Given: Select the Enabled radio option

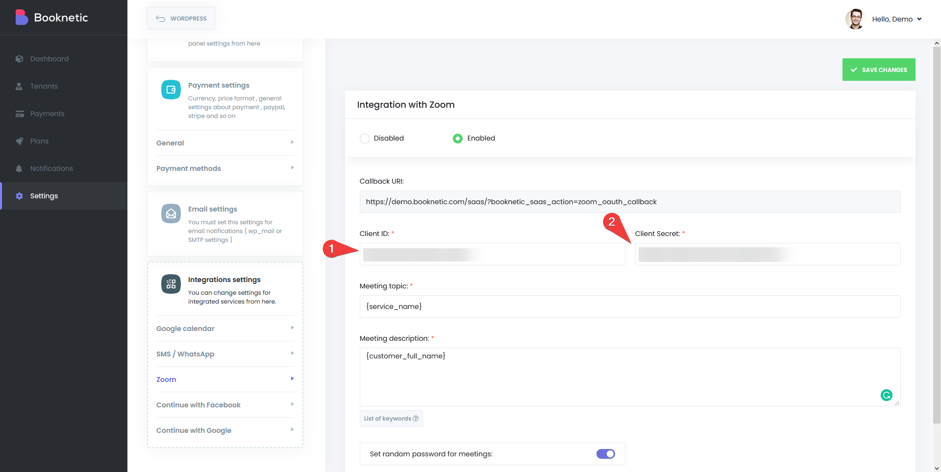Looking at the screenshot, I should (x=458, y=139).
